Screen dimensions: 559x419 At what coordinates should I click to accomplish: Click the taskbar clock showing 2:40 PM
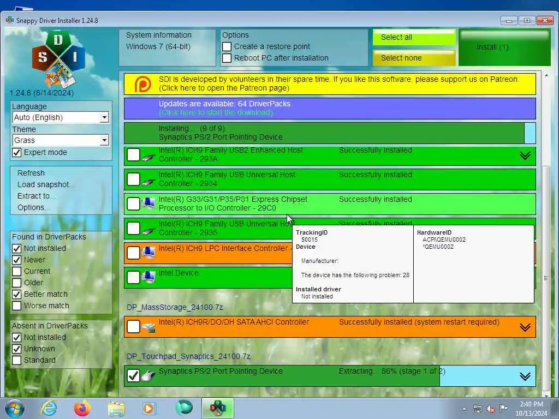531,409
